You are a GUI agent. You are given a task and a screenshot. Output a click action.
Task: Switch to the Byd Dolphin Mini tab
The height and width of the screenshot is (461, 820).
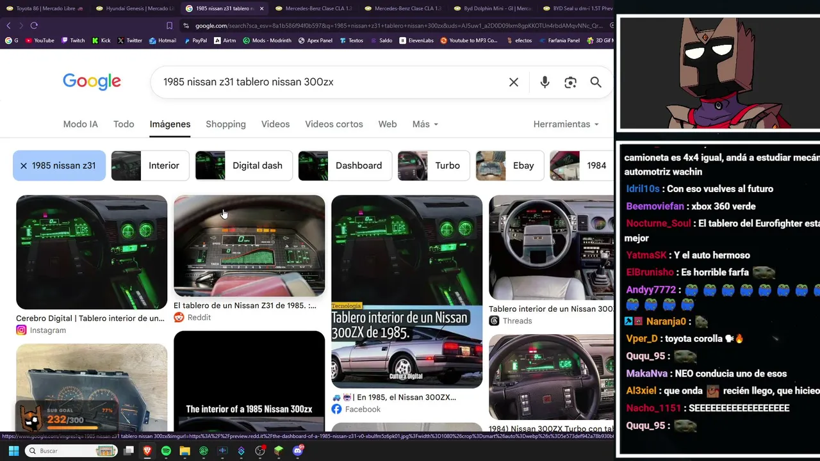click(493, 8)
